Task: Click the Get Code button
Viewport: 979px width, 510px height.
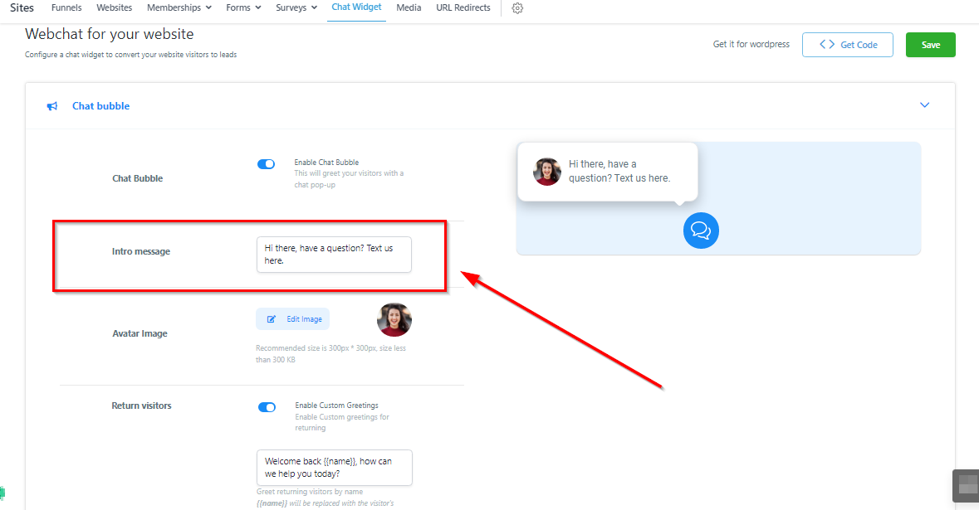Action: pyautogui.click(x=847, y=45)
